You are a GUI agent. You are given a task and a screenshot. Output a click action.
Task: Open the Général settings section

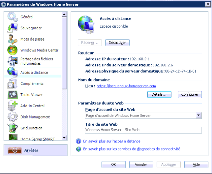pyautogui.click(x=27, y=17)
